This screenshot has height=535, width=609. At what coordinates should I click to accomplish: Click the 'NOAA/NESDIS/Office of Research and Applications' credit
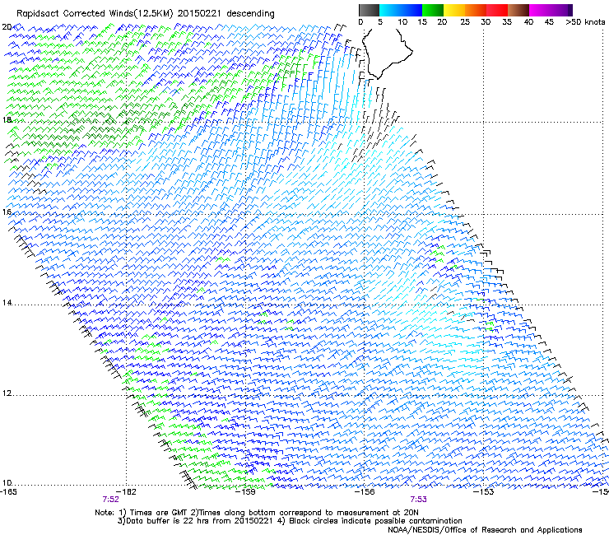(485, 529)
